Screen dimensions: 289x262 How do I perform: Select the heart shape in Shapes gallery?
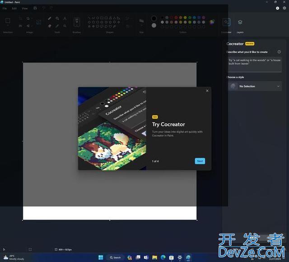pos(110,26)
